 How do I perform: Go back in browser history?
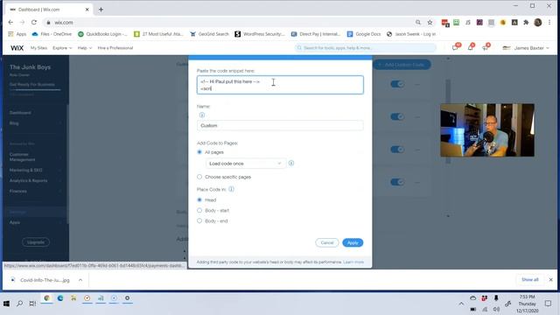pos(10,22)
